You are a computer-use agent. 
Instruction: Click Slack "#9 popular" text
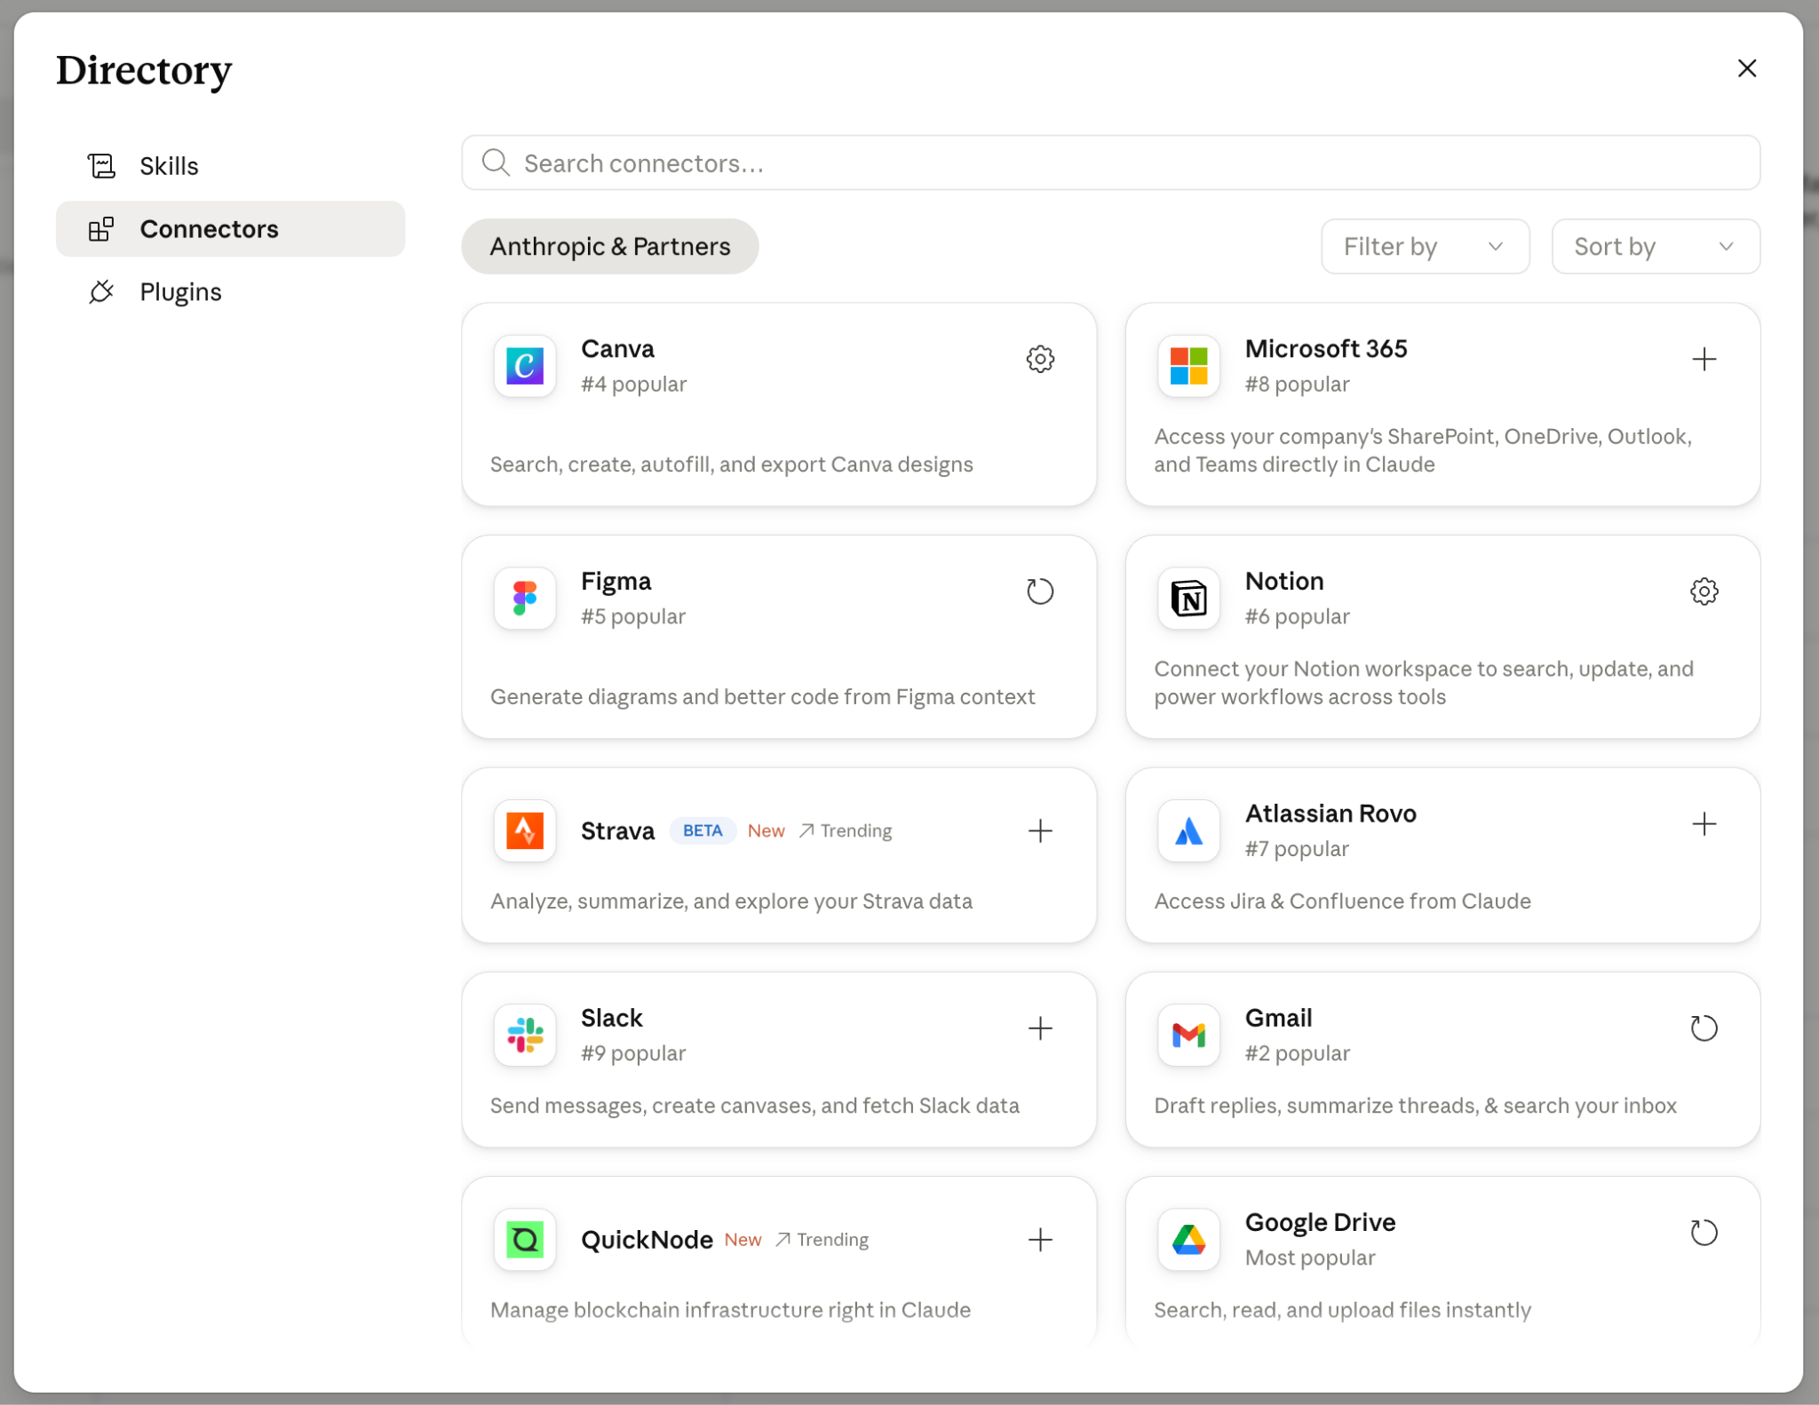click(x=633, y=1053)
